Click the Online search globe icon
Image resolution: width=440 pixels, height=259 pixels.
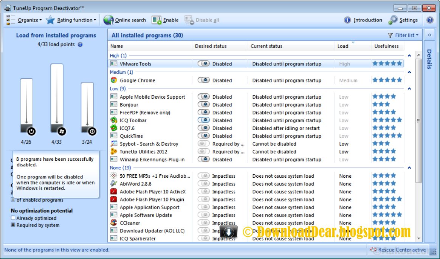click(108, 20)
